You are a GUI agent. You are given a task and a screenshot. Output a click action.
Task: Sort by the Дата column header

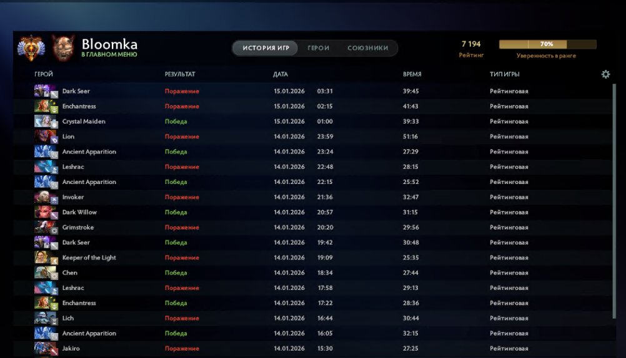coord(281,74)
